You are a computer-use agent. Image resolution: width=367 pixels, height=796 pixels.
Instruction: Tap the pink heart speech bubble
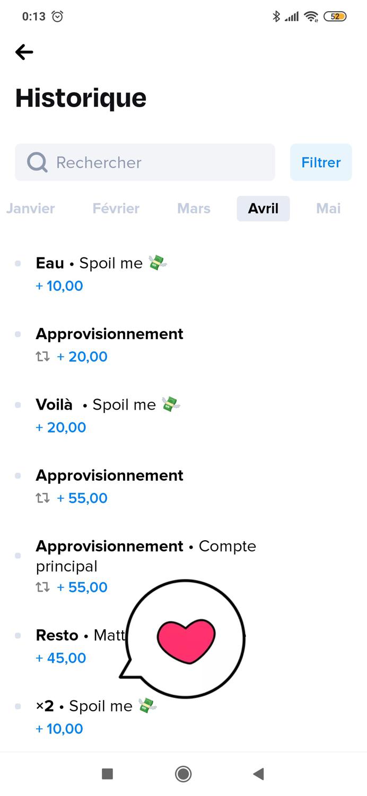click(183, 639)
